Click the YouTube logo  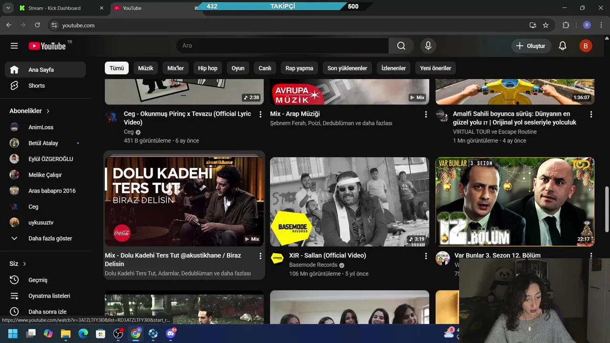pos(47,46)
